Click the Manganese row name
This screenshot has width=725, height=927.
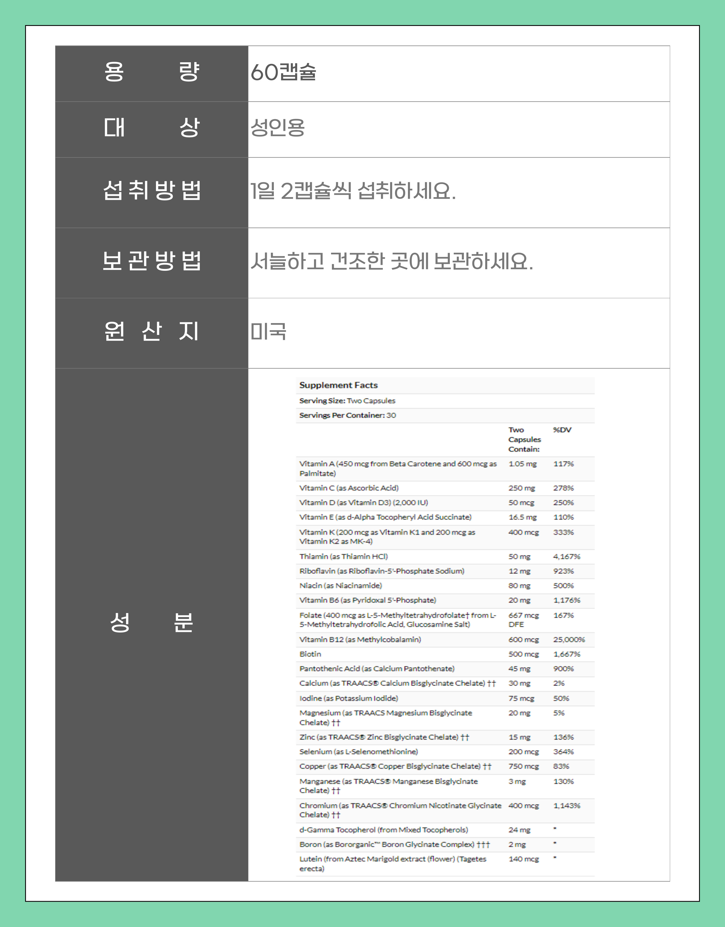[x=389, y=786]
